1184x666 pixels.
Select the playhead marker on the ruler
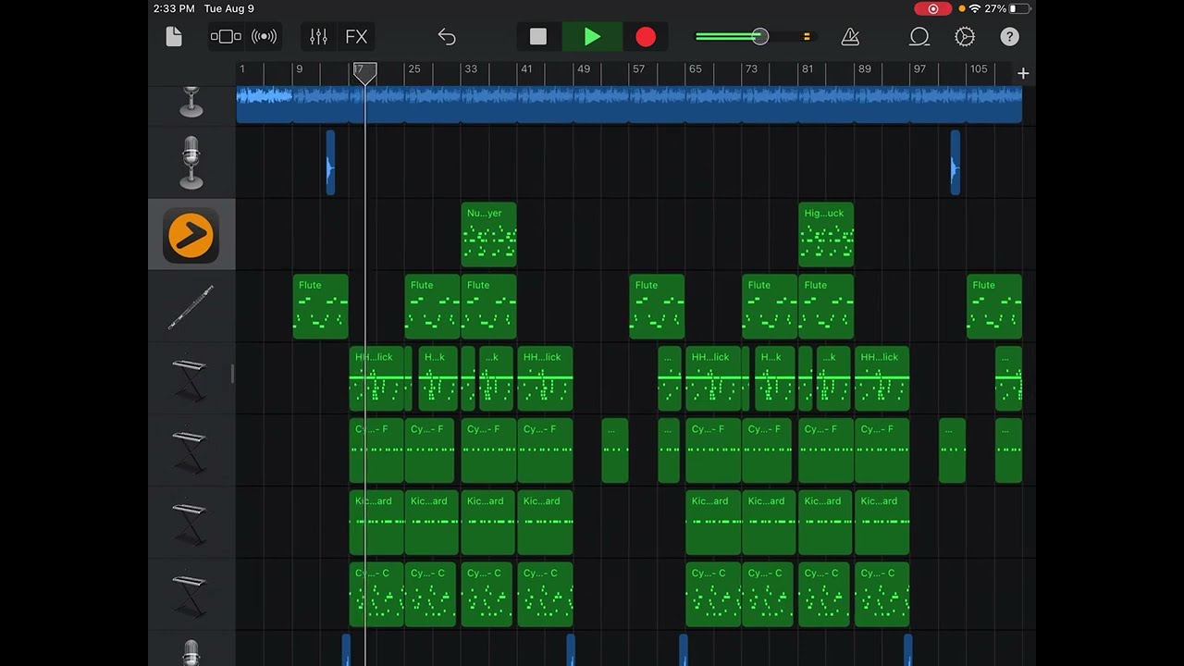(365, 73)
